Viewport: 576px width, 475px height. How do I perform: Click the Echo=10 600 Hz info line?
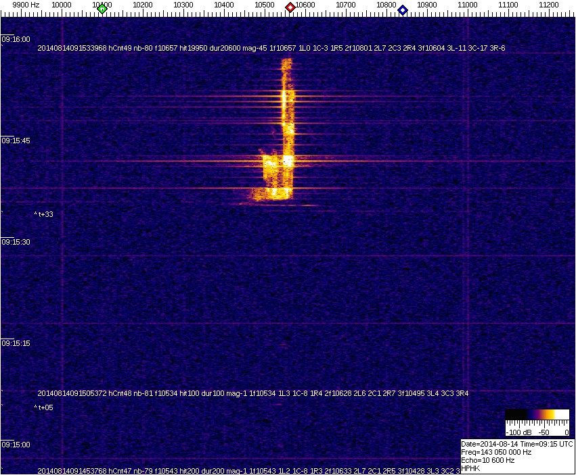pyautogui.click(x=488, y=460)
